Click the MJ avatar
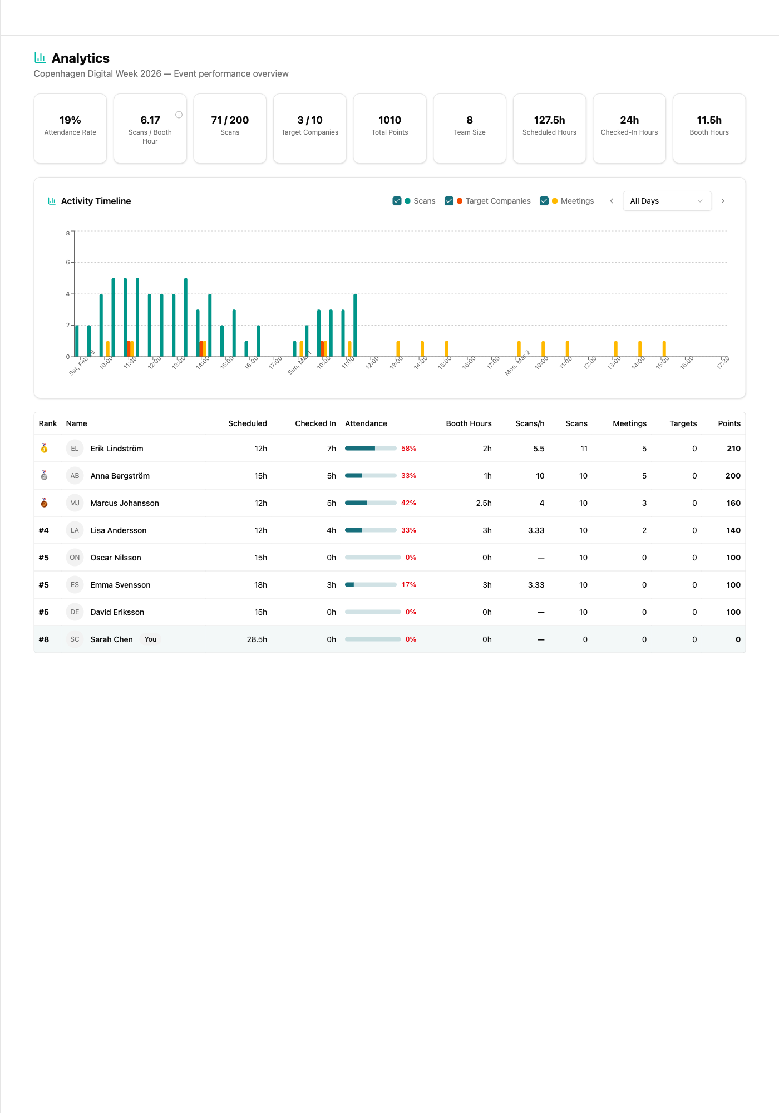This screenshot has height=1113, width=779. click(75, 503)
